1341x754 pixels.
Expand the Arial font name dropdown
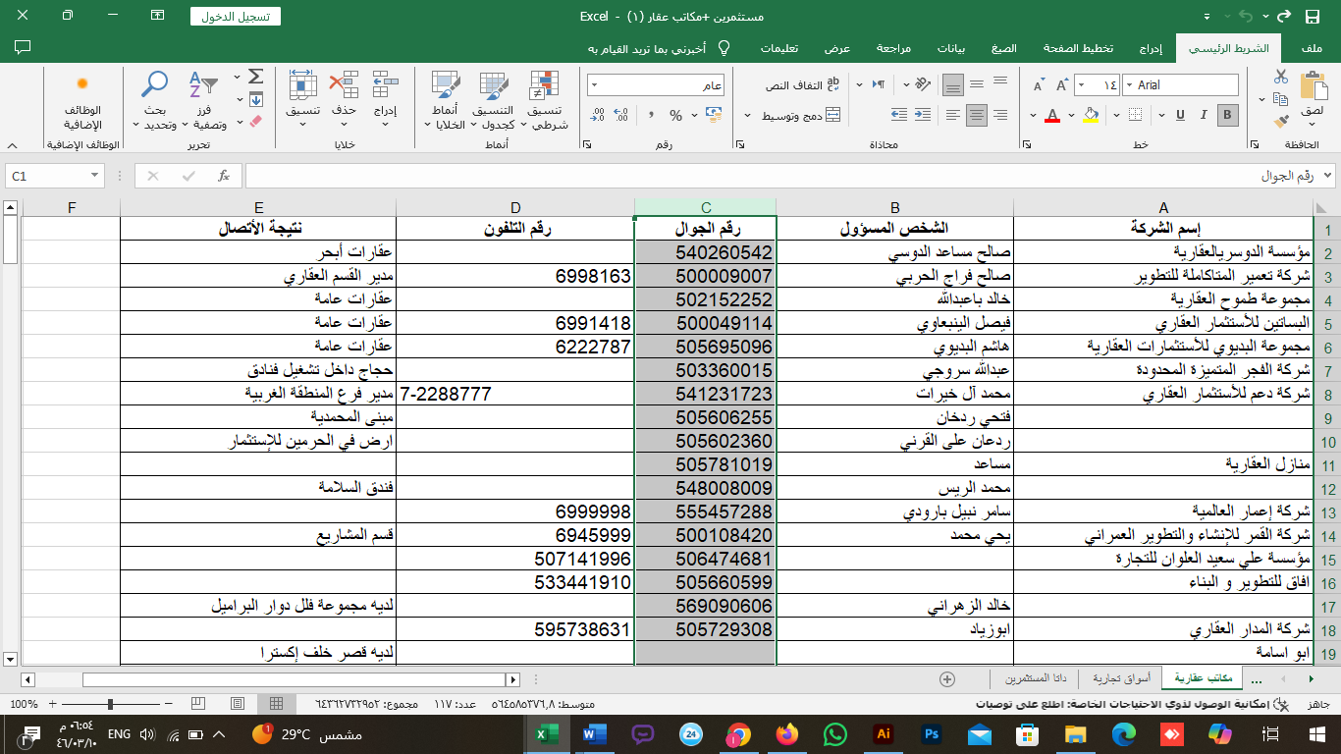(x=1128, y=85)
